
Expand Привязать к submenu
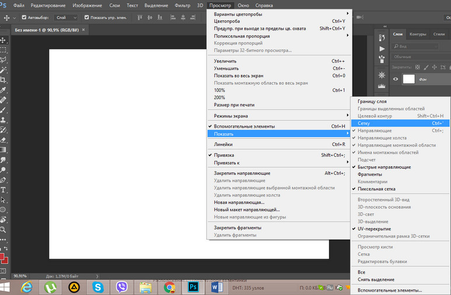click(x=279, y=163)
